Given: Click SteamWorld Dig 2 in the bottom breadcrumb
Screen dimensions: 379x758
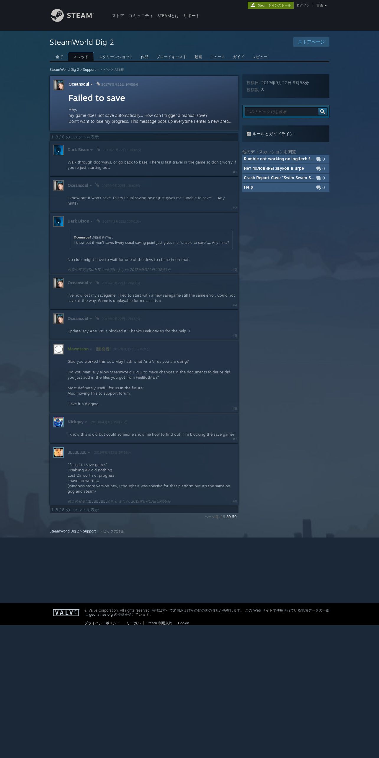Looking at the screenshot, I should 64,531.
